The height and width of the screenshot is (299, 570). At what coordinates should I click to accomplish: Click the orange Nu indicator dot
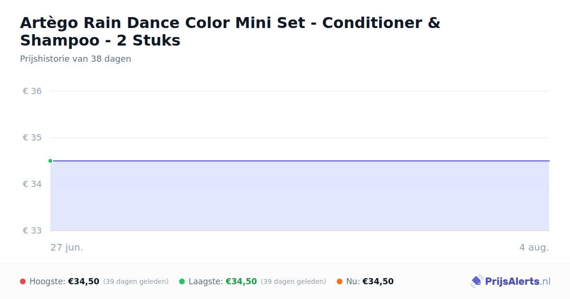tap(340, 281)
